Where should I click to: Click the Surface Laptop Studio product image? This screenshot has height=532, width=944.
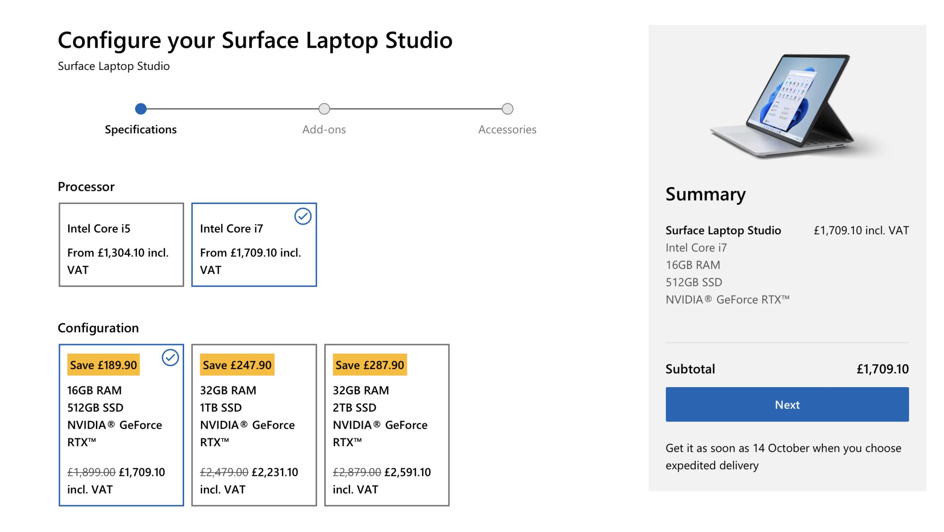click(788, 106)
